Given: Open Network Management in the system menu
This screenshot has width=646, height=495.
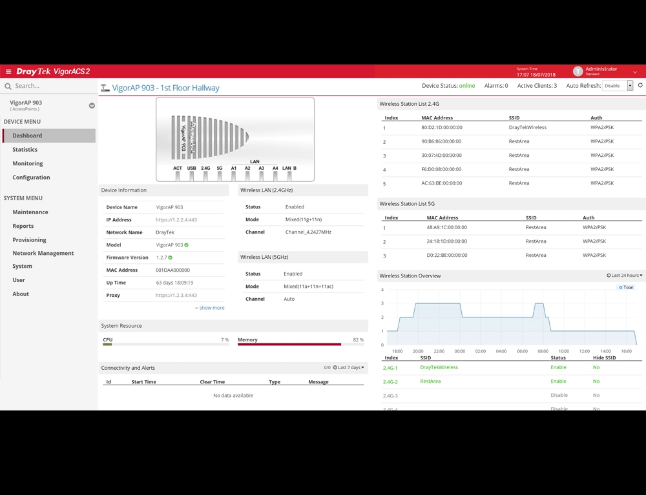Looking at the screenshot, I should [43, 253].
